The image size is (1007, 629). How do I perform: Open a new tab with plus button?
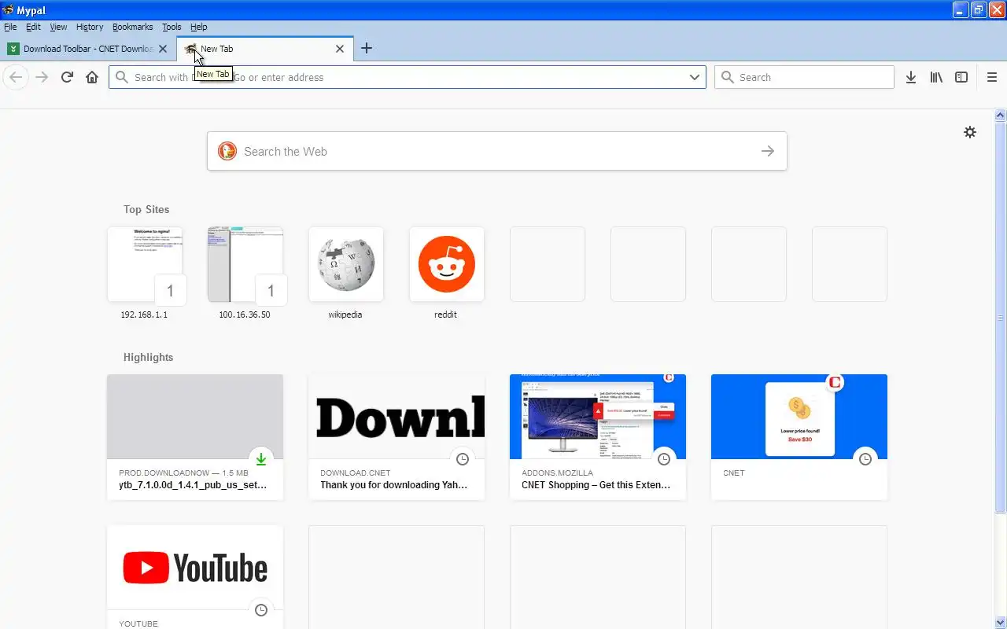(367, 49)
